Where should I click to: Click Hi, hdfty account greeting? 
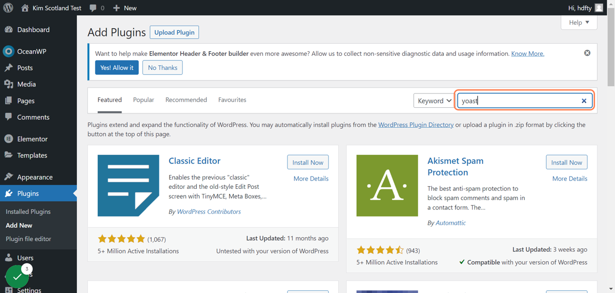580,8
